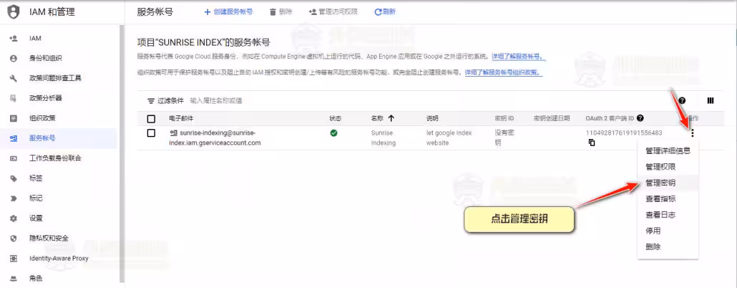This screenshot has width=737, height=288.
Task: Choose 查看日志 from the menu
Action: point(668,215)
